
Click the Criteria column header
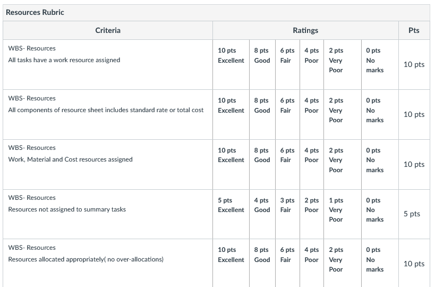point(108,30)
